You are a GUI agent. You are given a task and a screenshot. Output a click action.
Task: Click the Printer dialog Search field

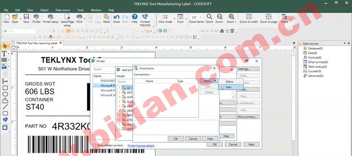(104, 69)
